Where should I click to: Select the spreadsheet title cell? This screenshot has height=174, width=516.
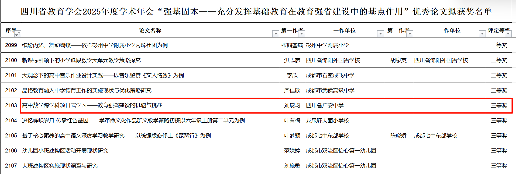pos(256,12)
